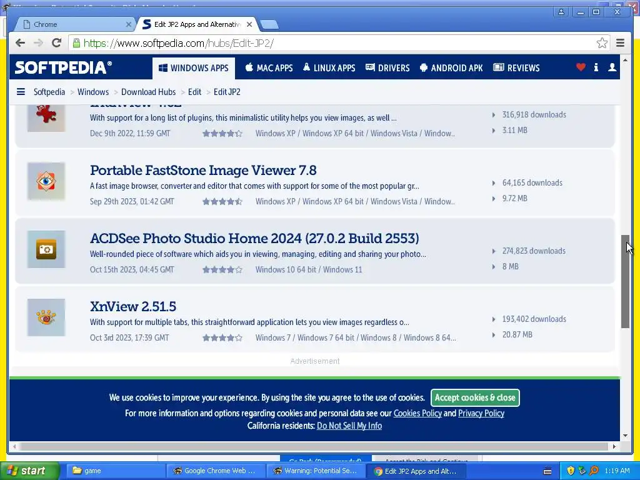Image resolution: width=640 pixels, height=480 pixels.
Task: Switch to Google Chrome Web taskbar window
Action: click(x=216, y=471)
